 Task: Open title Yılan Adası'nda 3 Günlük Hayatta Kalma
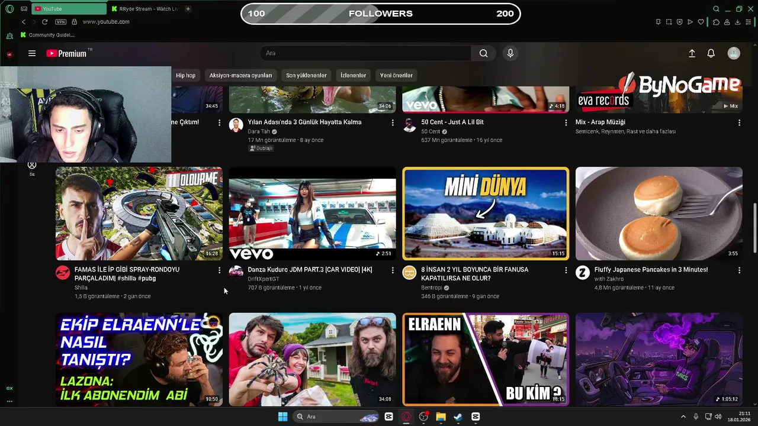[304, 122]
